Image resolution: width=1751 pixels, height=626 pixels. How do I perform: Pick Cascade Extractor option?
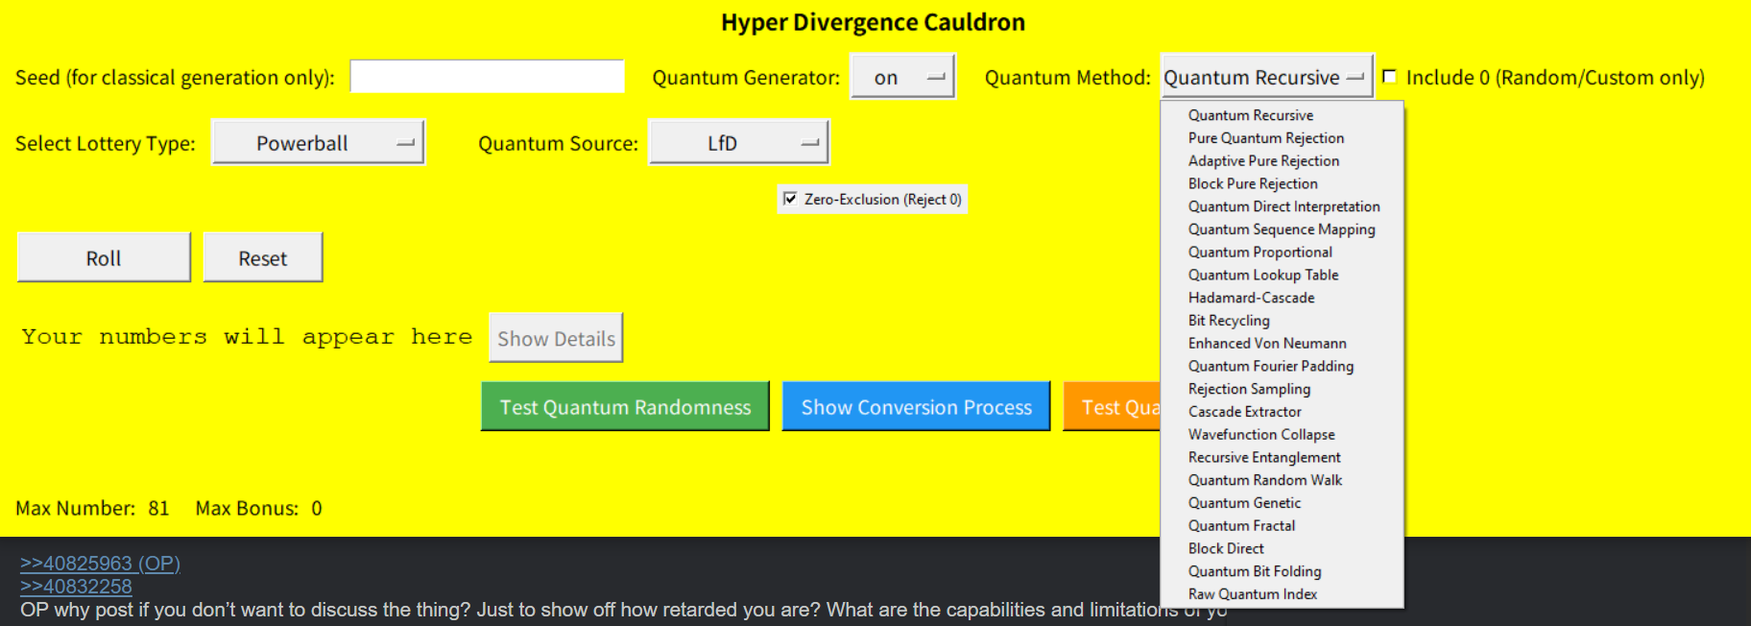(1282, 412)
